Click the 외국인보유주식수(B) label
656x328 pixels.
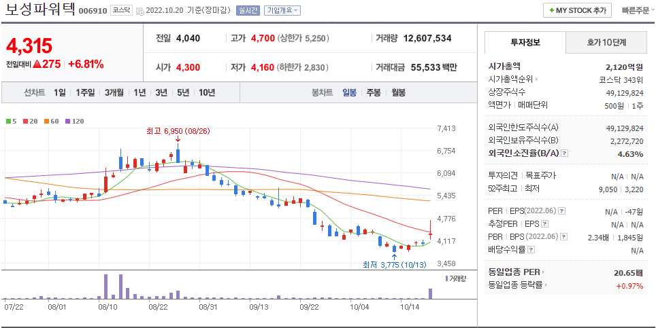(x=523, y=141)
